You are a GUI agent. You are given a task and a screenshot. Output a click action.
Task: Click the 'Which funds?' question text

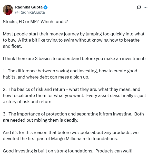54,22
